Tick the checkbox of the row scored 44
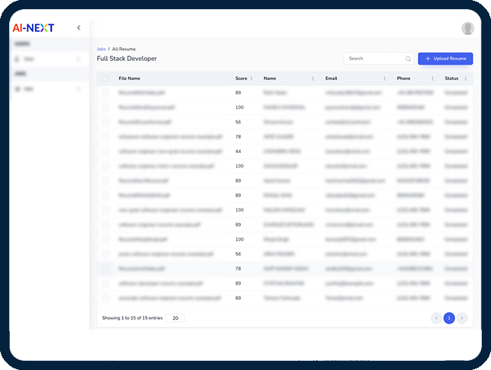Viewport: 491px width, 370px height. 105,152
